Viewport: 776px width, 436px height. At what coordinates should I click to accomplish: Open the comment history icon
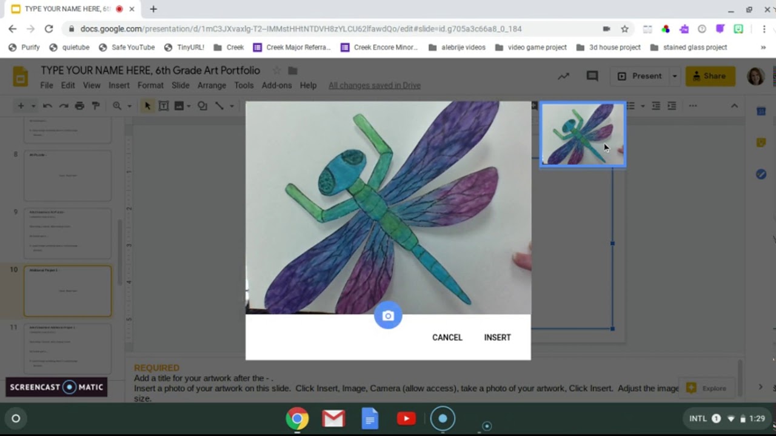tap(592, 76)
